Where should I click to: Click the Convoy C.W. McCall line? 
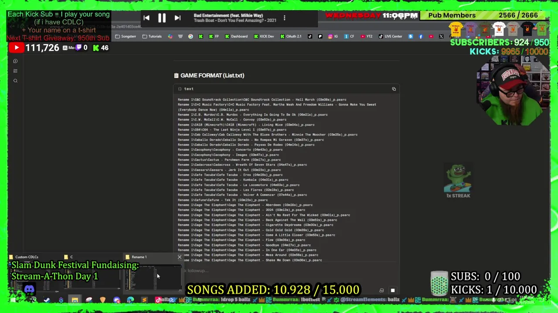[x=232, y=120]
